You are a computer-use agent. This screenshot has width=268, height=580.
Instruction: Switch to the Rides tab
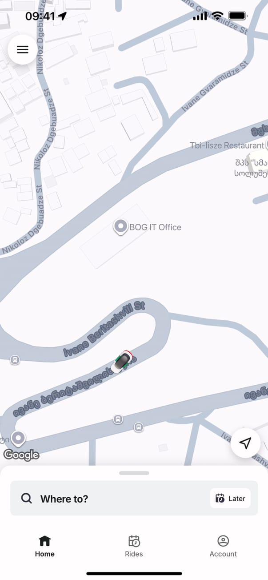pyautogui.click(x=134, y=546)
